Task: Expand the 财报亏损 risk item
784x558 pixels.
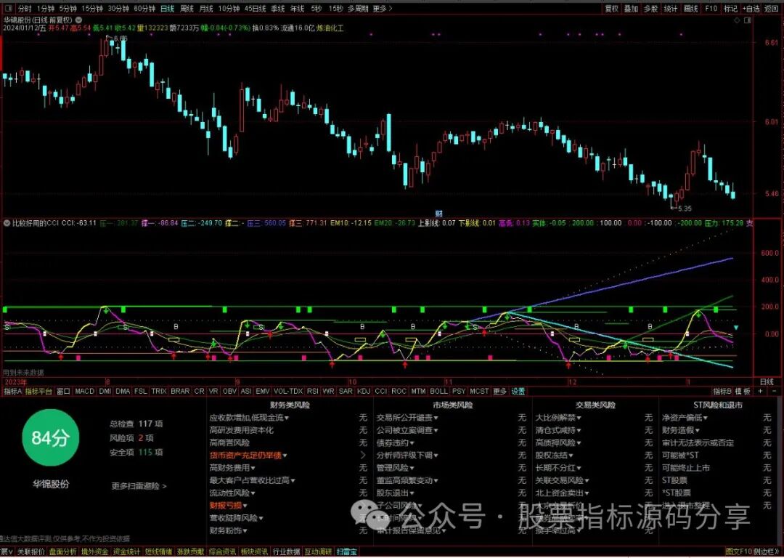Action: click(x=229, y=506)
